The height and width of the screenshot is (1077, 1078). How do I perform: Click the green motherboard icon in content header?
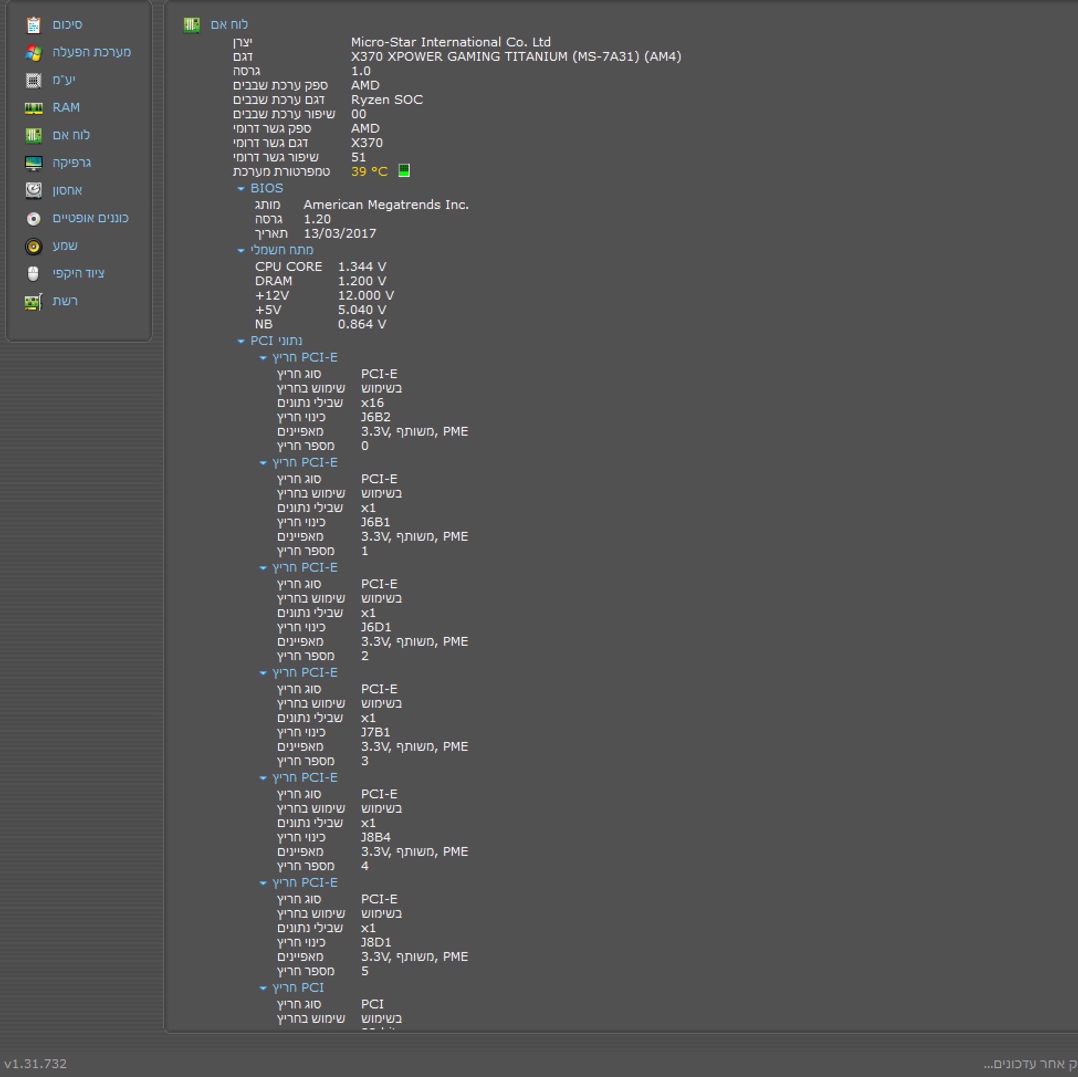[x=191, y=24]
